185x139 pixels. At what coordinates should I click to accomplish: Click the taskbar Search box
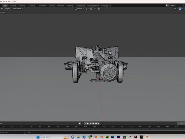[x=55, y=137]
